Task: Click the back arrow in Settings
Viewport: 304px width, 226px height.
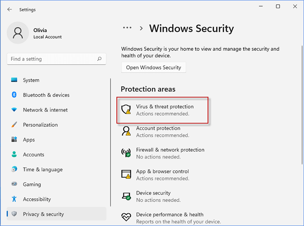Action: 10,10
